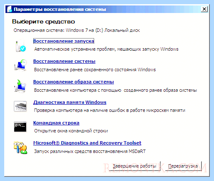Click description 'Автоматическое устранение проблем' text

[x=106, y=49]
